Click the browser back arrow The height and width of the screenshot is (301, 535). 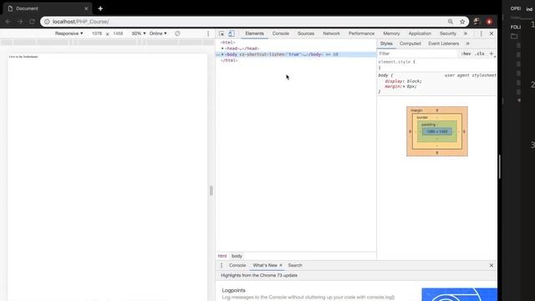(x=8, y=22)
